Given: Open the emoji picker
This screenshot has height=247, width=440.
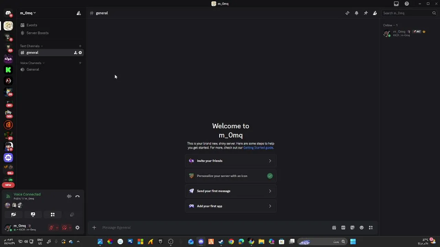Looking at the screenshot, I should point(362,227).
